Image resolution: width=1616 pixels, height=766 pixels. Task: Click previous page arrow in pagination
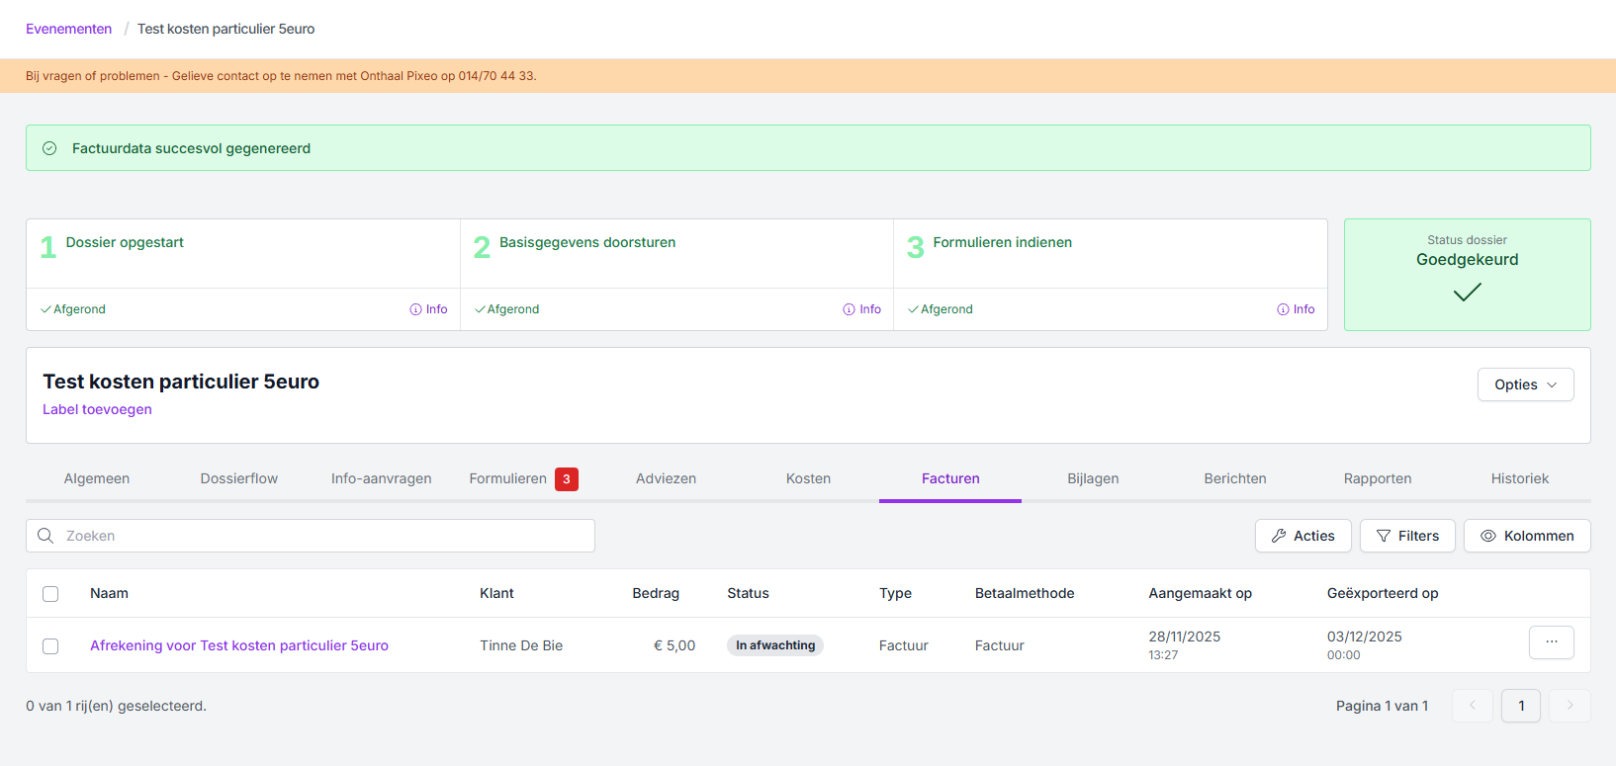(1472, 706)
